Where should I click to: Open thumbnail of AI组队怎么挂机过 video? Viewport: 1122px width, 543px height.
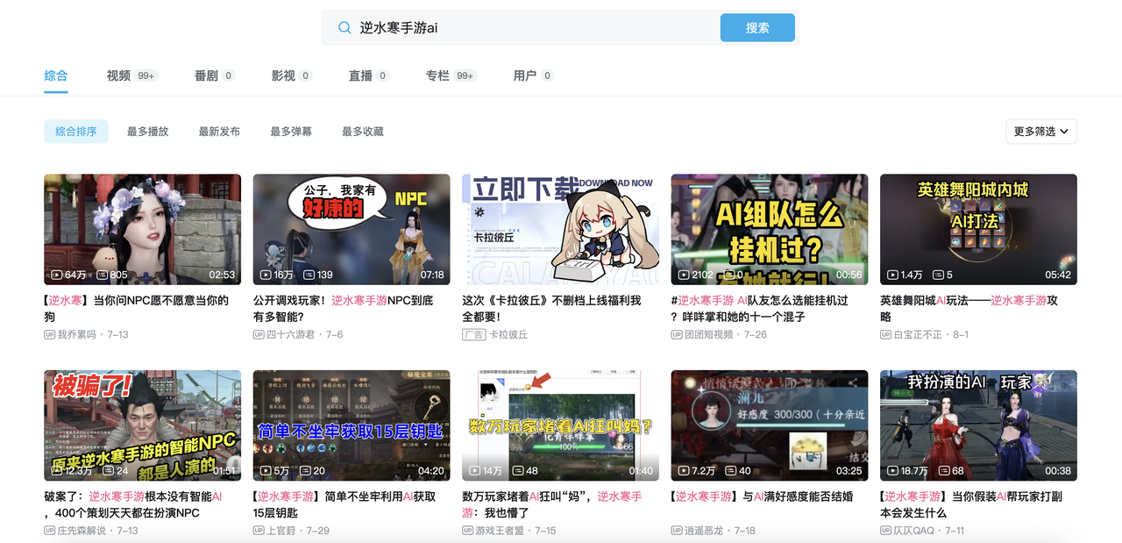[x=770, y=229]
